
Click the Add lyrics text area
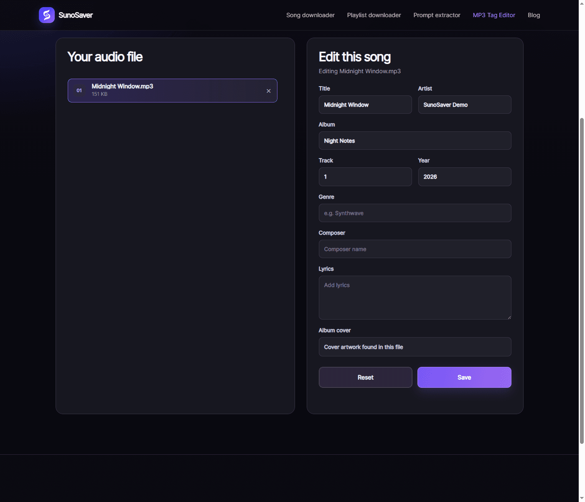click(x=415, y=297)
